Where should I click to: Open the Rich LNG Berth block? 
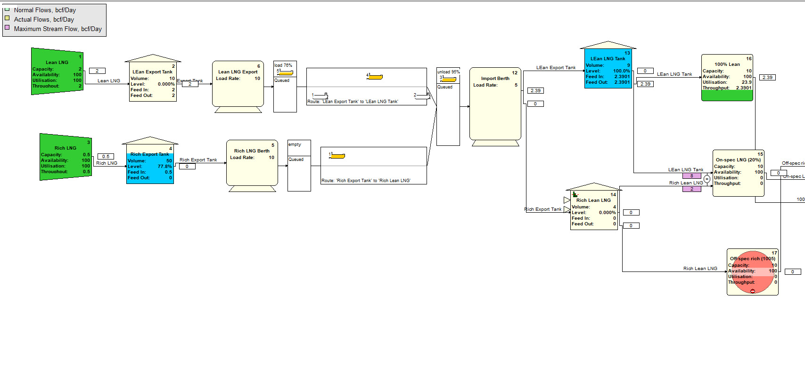click(x=252, y=163)
